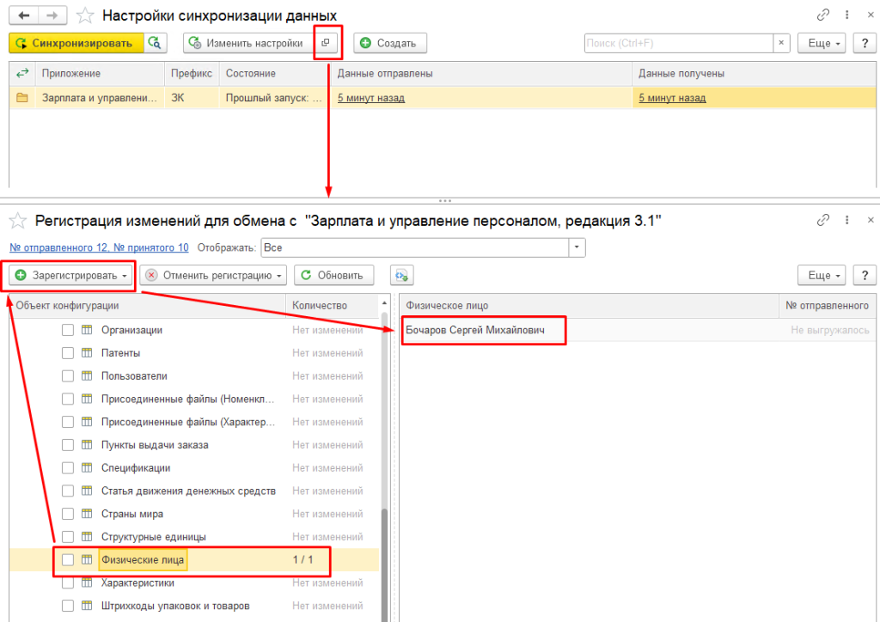Expand the Отменить регистрацию dropdown
This screenshot has width=880, height=622.
click(213, 275)
